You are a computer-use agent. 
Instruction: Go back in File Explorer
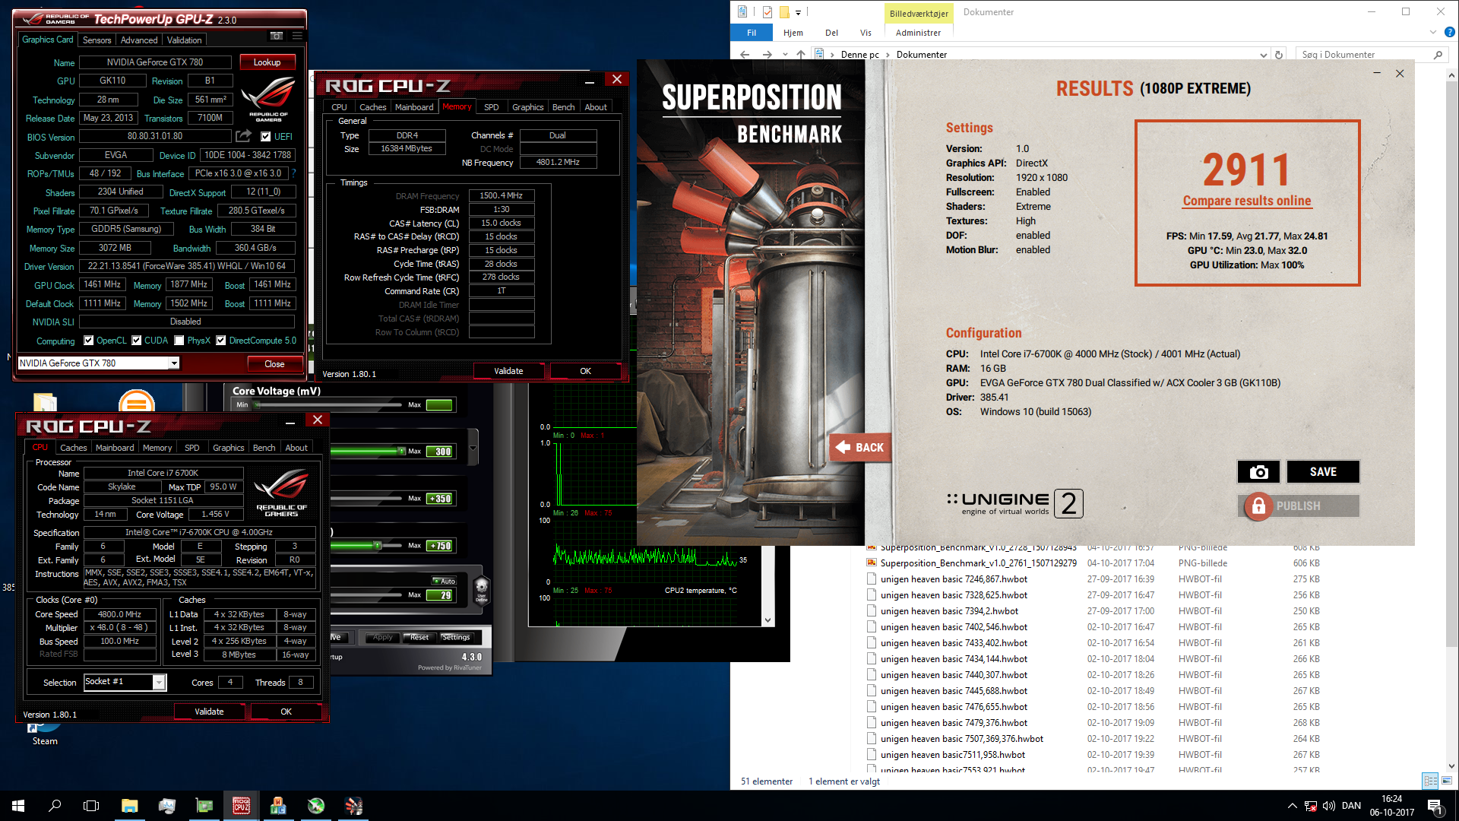point(745,55)
